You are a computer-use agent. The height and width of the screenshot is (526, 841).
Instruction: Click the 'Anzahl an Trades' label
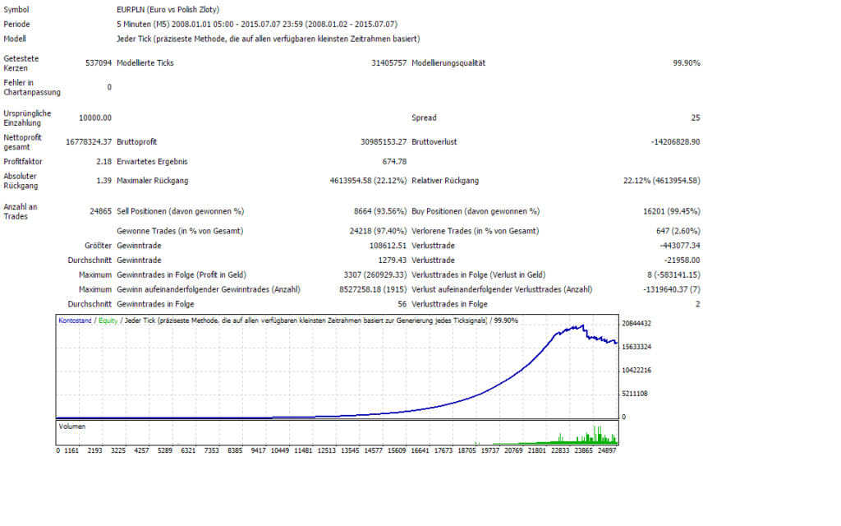point(21,211)
